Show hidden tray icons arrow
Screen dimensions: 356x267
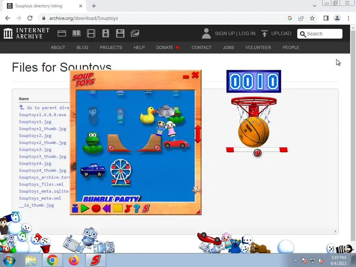(296, 260)
